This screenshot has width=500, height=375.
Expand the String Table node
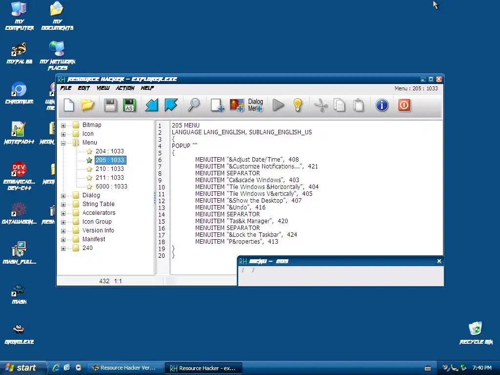(63, 205)
